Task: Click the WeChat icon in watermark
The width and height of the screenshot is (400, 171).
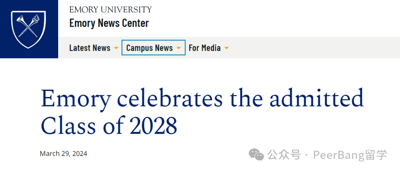Action: coord(256,155)
